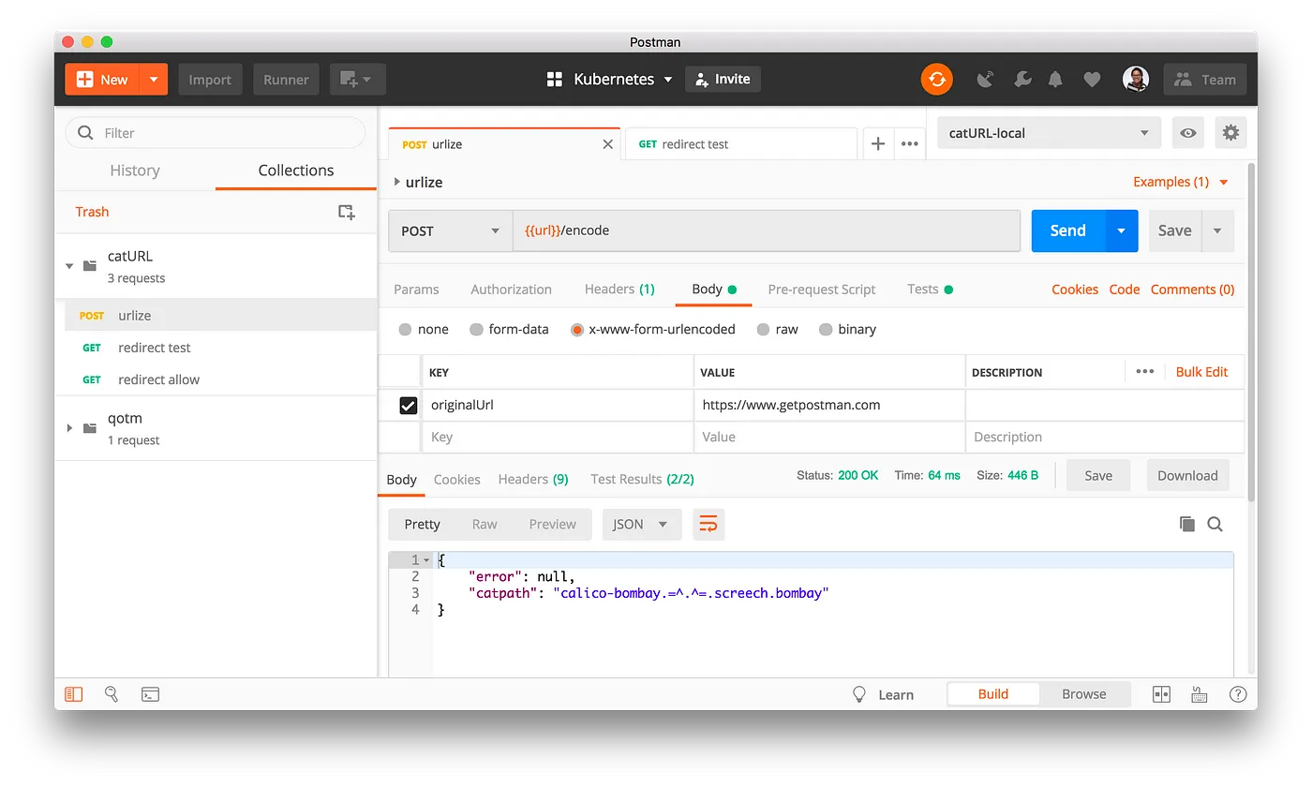Open the Cookies link beside Code
The width and height of the screenshot is (1312, 788).
(1075, 290)
